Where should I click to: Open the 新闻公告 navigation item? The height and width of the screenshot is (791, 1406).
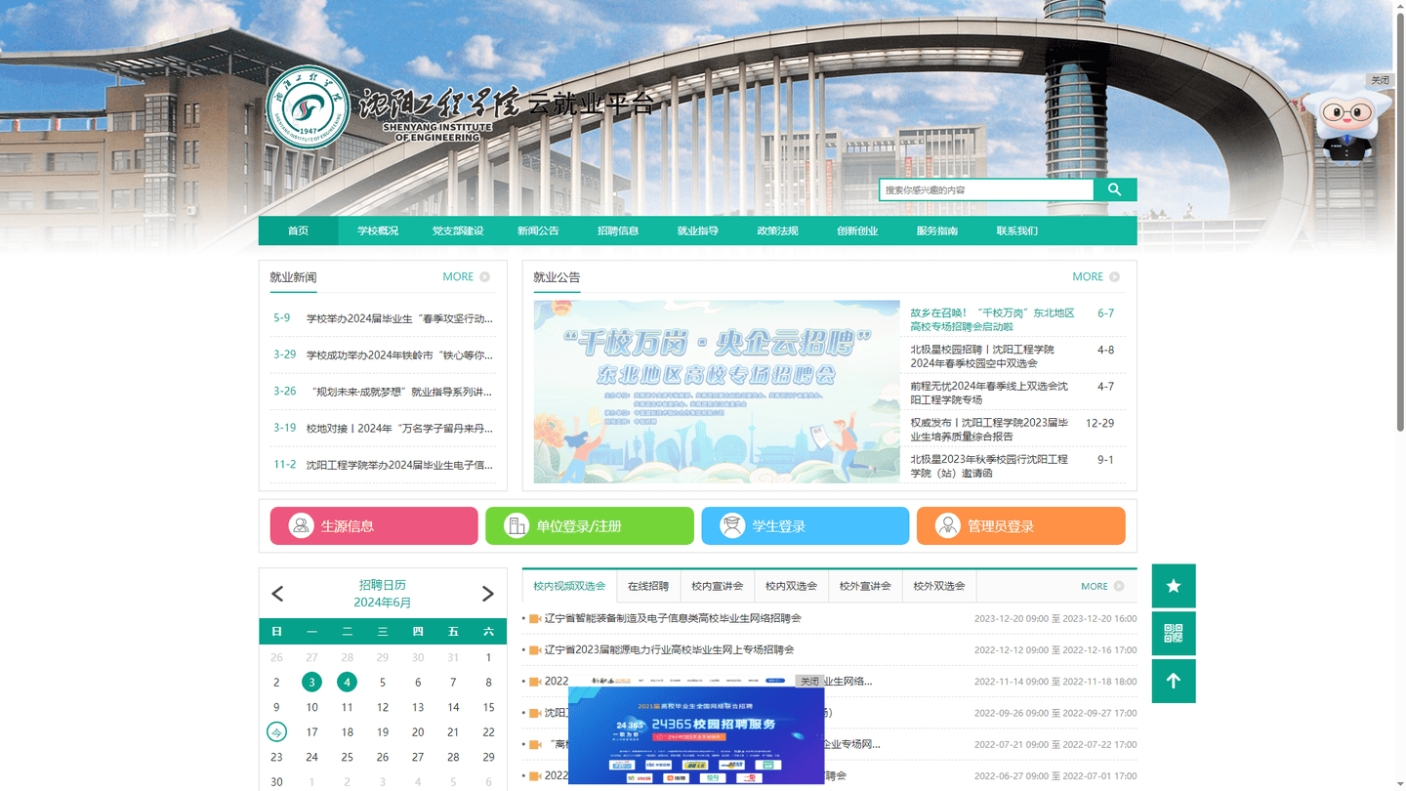pos(538,230)
